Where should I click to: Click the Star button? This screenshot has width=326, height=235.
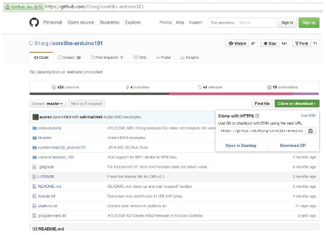pyautogui.click(x=270, y=44)
